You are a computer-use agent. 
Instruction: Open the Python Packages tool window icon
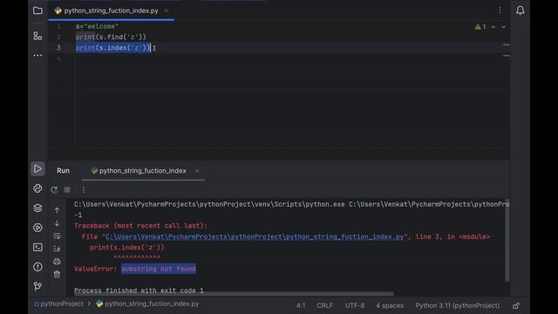[x=37, y=208]
